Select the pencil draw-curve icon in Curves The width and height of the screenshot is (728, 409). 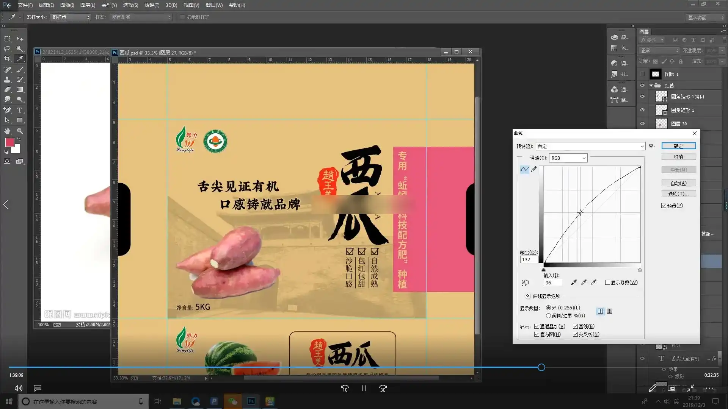click(534, 169)
